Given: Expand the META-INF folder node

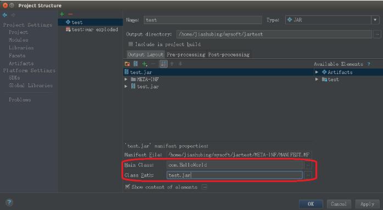Looking at the screenshot, I should [x=126, y=79].
